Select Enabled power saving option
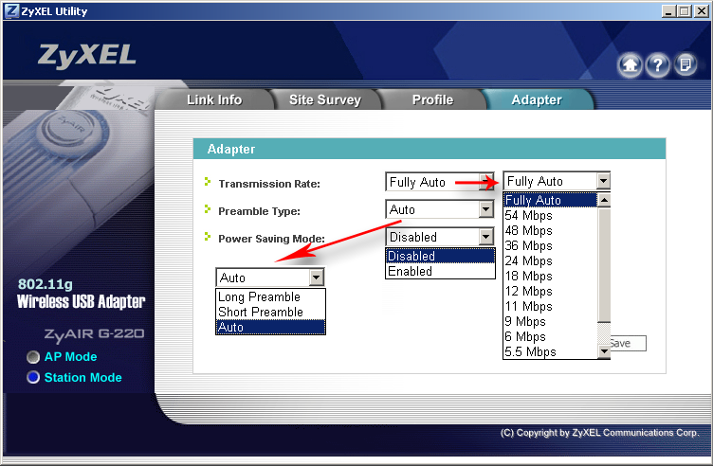 [x=440, y=271]
